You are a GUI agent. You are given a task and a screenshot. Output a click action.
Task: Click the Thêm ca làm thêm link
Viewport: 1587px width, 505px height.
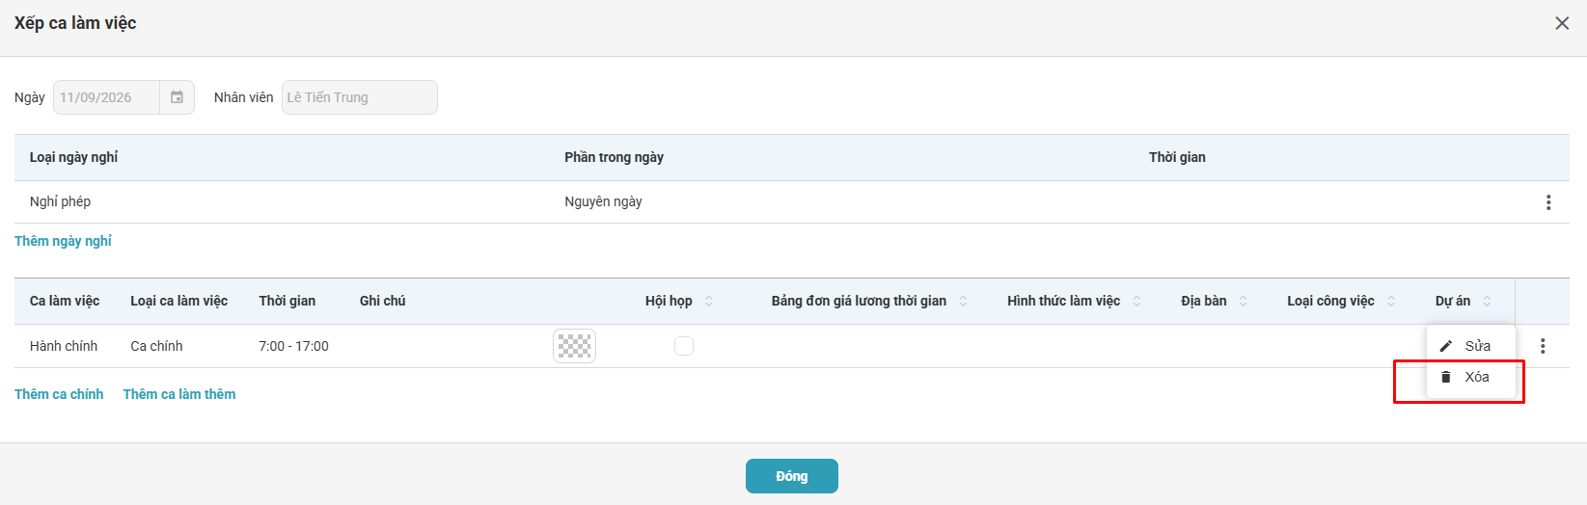tap(179, 394)
